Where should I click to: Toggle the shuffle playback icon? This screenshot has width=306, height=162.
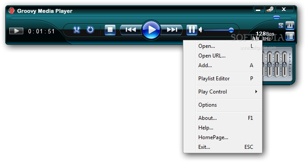click(76, 30)
